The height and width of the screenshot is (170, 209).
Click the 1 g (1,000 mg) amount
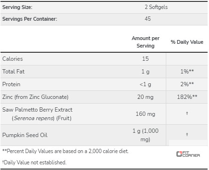146,135
